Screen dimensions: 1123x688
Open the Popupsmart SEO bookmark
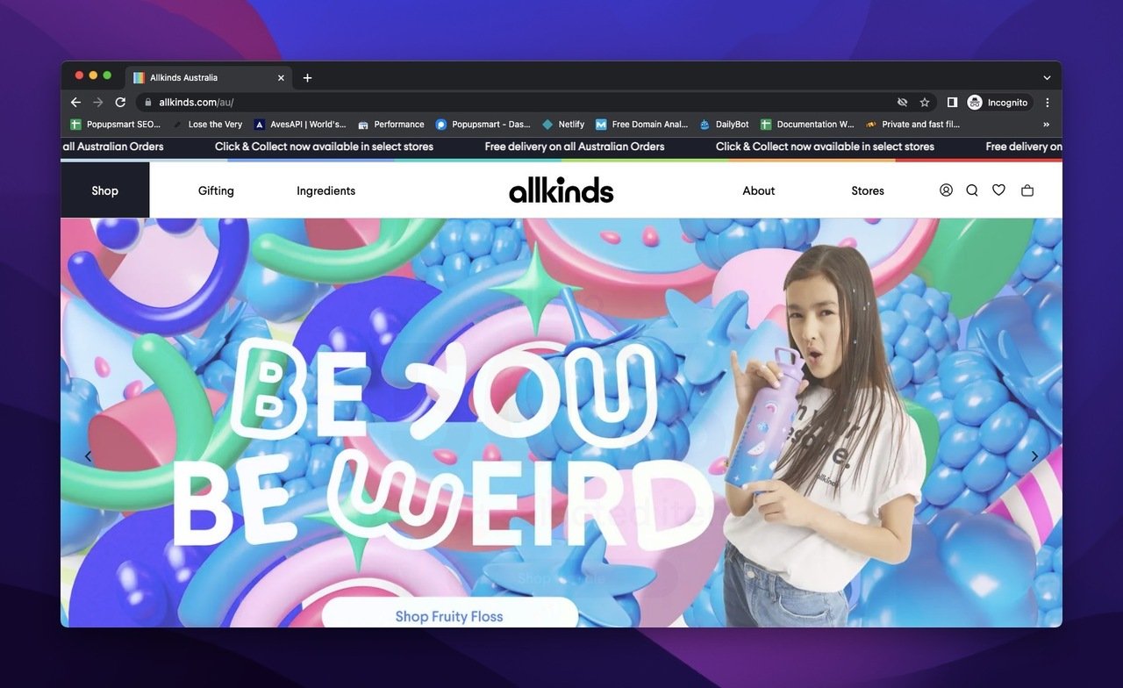116,125
